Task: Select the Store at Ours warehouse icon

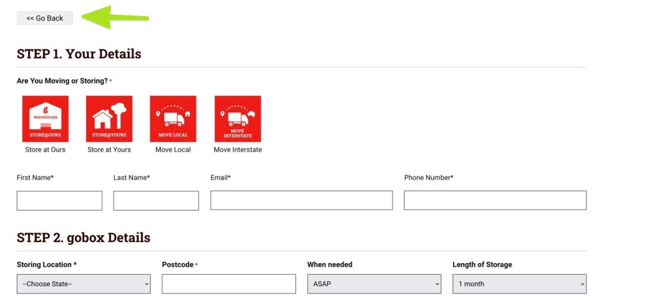Action: pyautogui.click(x=45, y=119)
